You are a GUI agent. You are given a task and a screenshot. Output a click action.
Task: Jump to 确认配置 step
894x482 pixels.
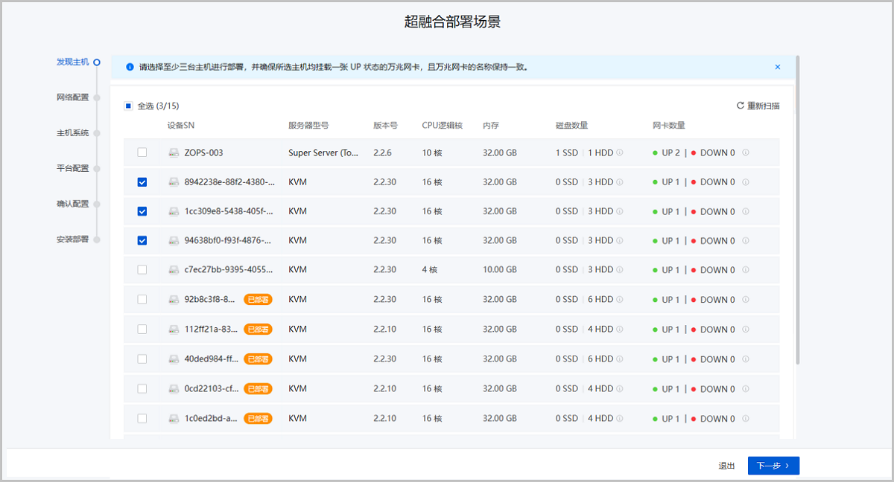click(x=73, y=204)
